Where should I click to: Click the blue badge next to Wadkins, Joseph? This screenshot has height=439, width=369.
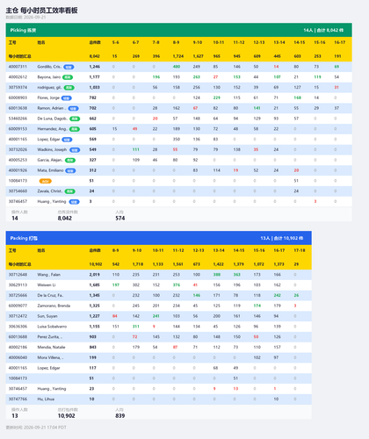click(75, 150)
